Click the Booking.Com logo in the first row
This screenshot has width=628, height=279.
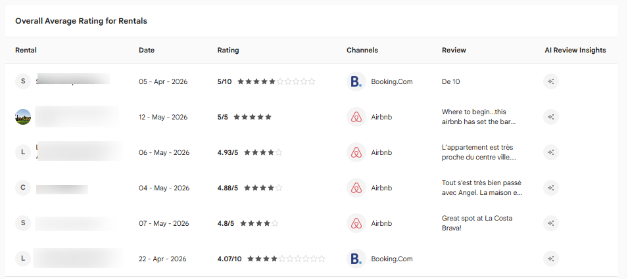click(356, 81)
